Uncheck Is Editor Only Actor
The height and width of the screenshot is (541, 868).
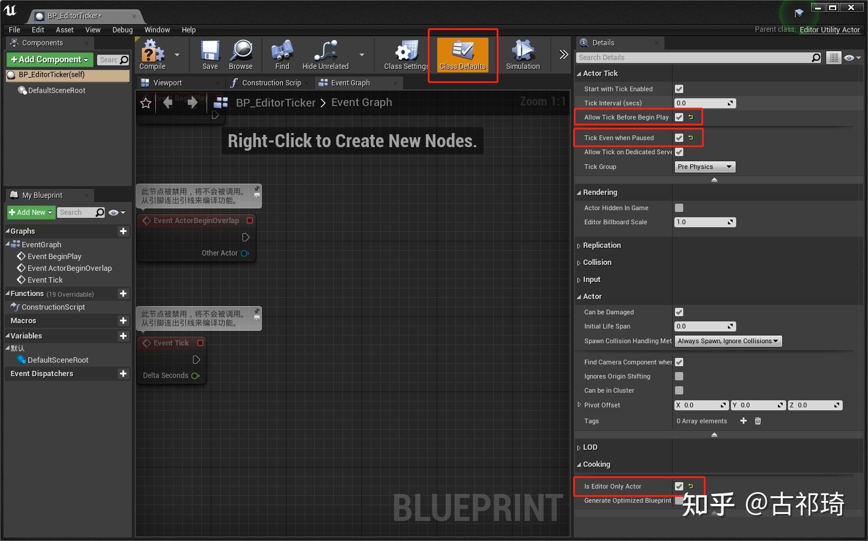[x=679, y=486]
